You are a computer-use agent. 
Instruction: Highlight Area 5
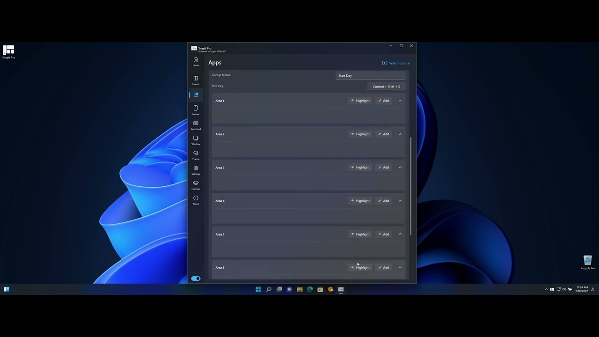[x=360, y=234]
